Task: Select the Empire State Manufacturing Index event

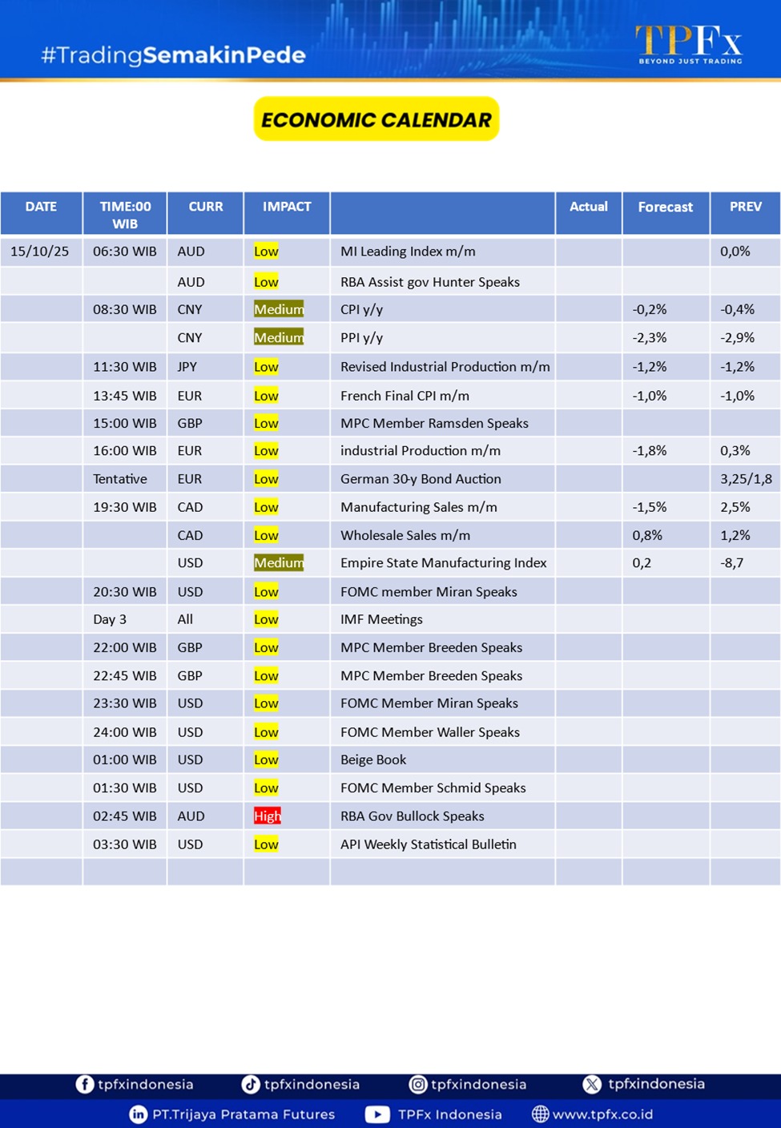Action: (443, 562)
